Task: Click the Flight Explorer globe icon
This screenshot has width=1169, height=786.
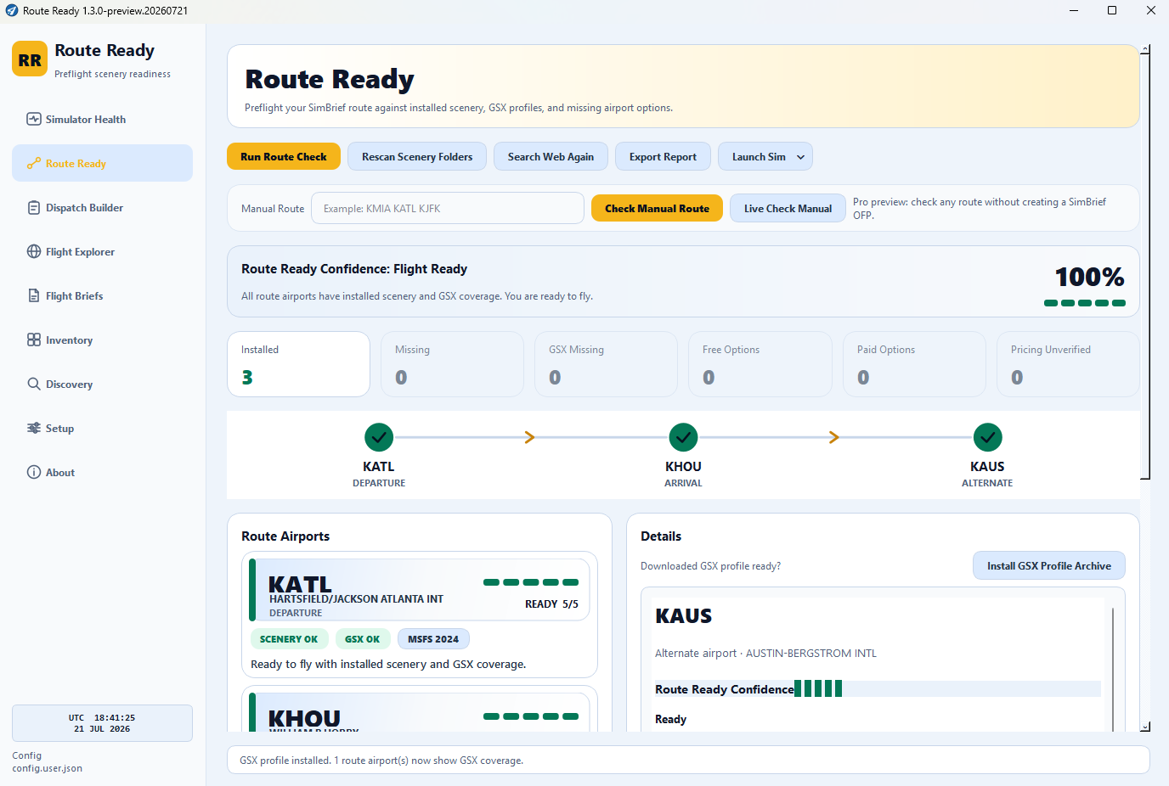Action: coord(34,251)
